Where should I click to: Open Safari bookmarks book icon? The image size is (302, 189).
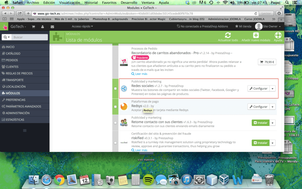coord(4,19)
